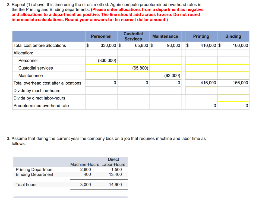The width and height of the screenshot is (278, 206).
Task: Click the 93,000 Maintenance total cost value
Action: 173,45
